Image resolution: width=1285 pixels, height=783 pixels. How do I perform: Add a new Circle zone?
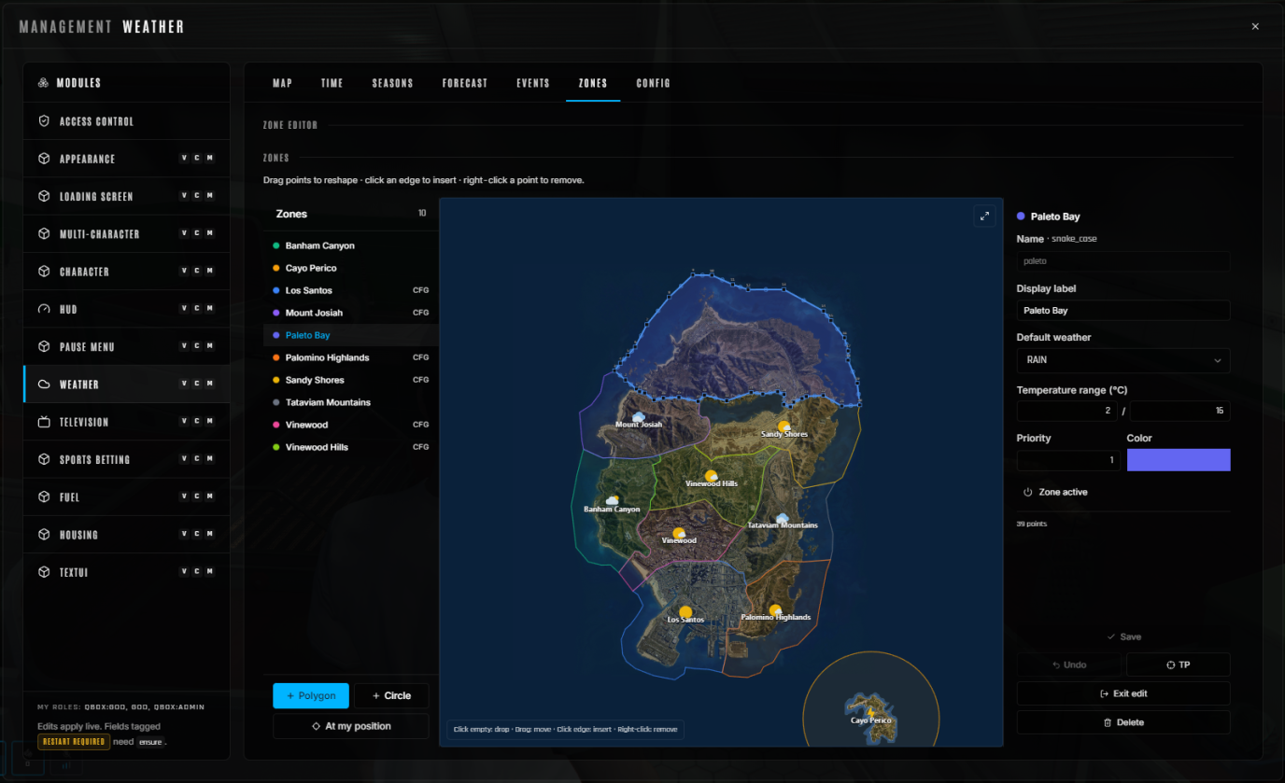[x=391, y=695]
